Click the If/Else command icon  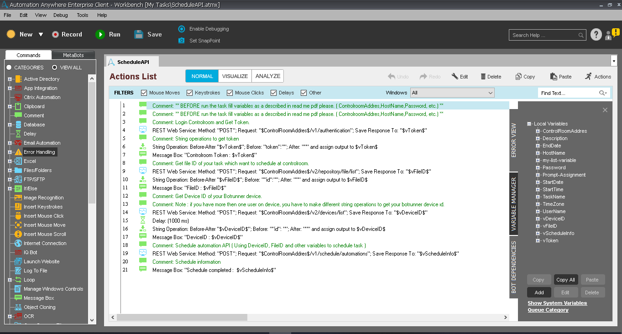(x=18, y=188)
